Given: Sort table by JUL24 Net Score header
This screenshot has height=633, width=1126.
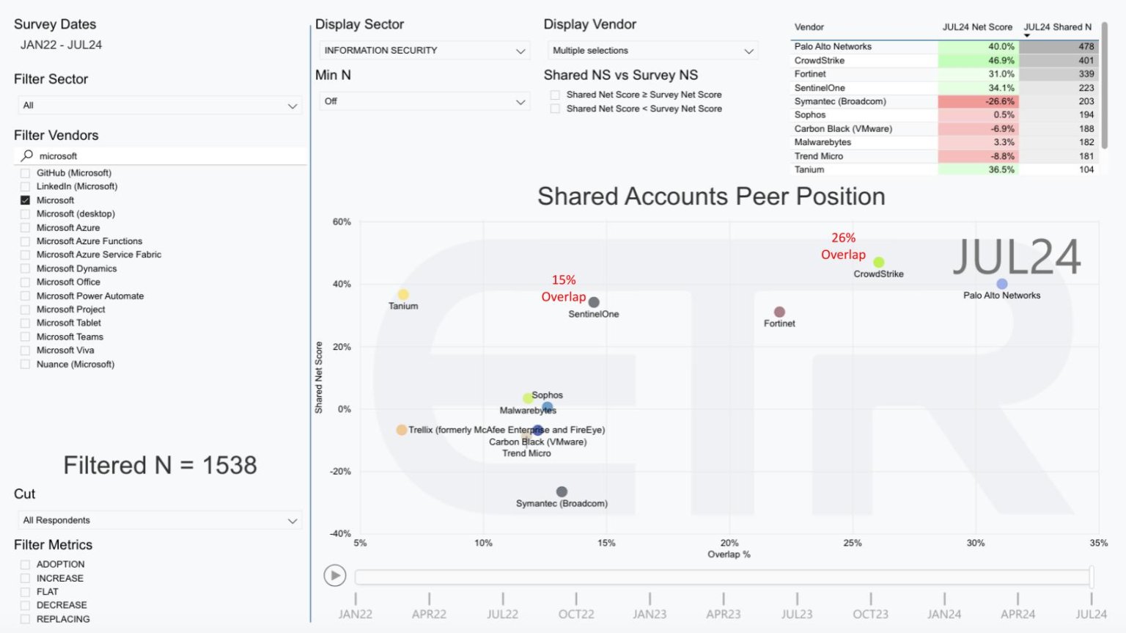Looking at the screenshot, I should [x=976, y=27].
